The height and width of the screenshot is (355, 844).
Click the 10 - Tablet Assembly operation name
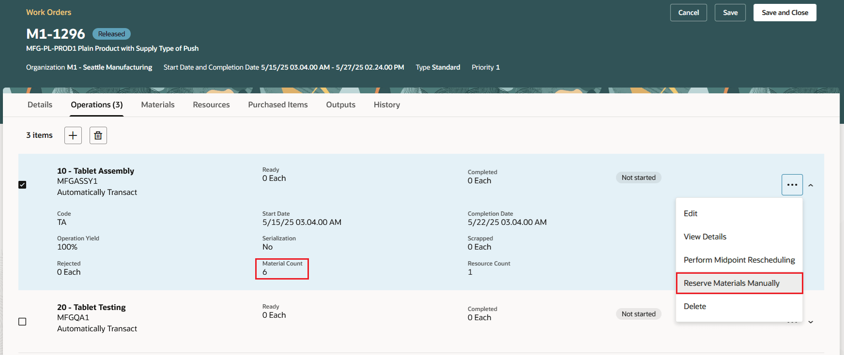95,171
